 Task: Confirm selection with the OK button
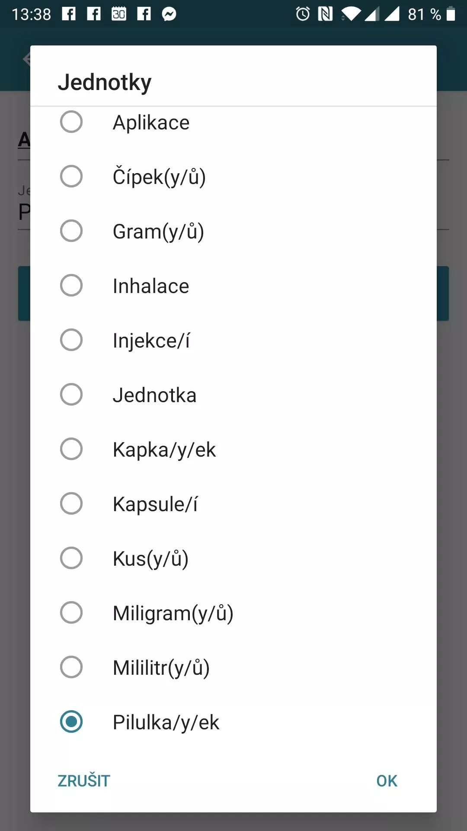tap(387, 781)
